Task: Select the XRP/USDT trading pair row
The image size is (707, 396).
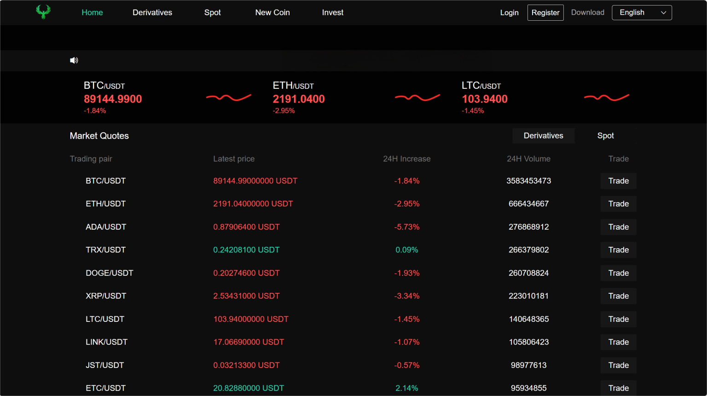Action: [106, 296]
